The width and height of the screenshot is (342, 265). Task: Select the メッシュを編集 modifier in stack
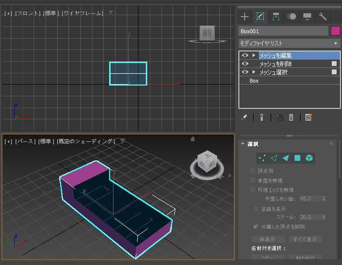click(299, 55)
